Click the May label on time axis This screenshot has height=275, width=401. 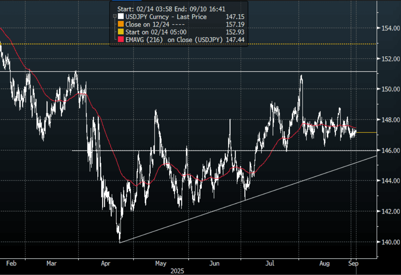[x=161, y=263]
